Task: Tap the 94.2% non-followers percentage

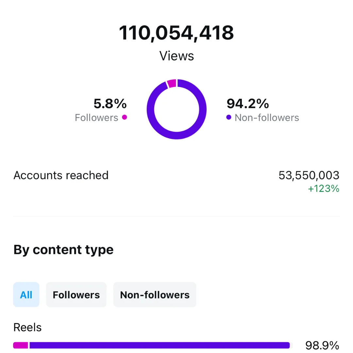Action: [x=248, y=104]
